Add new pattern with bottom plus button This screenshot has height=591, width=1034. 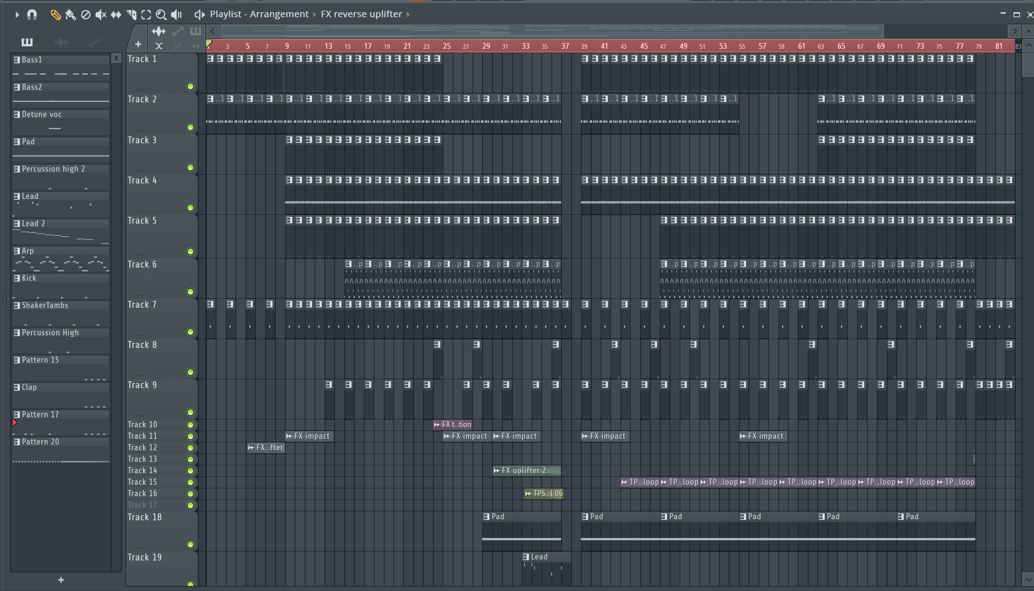click(x=61, y=580)
